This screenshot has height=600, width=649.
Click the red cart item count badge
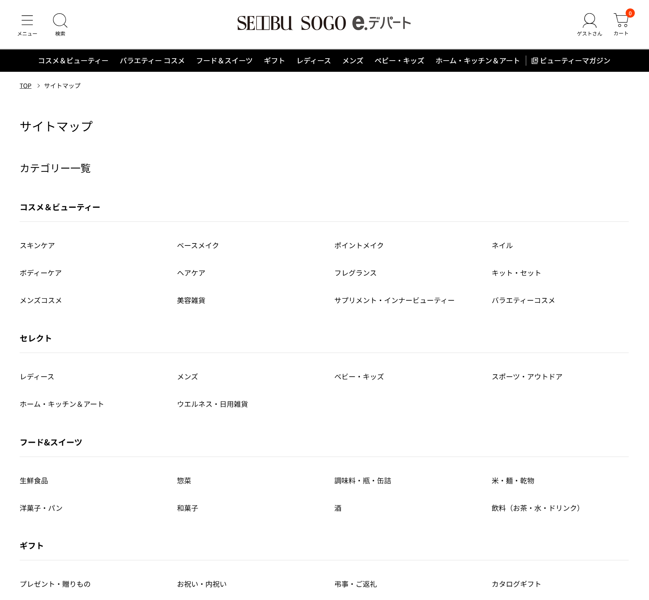coord(630,14)
